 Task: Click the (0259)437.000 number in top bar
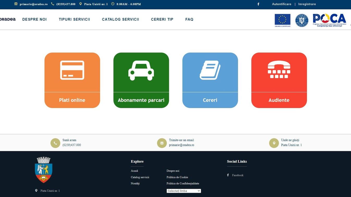click(66, 4)
